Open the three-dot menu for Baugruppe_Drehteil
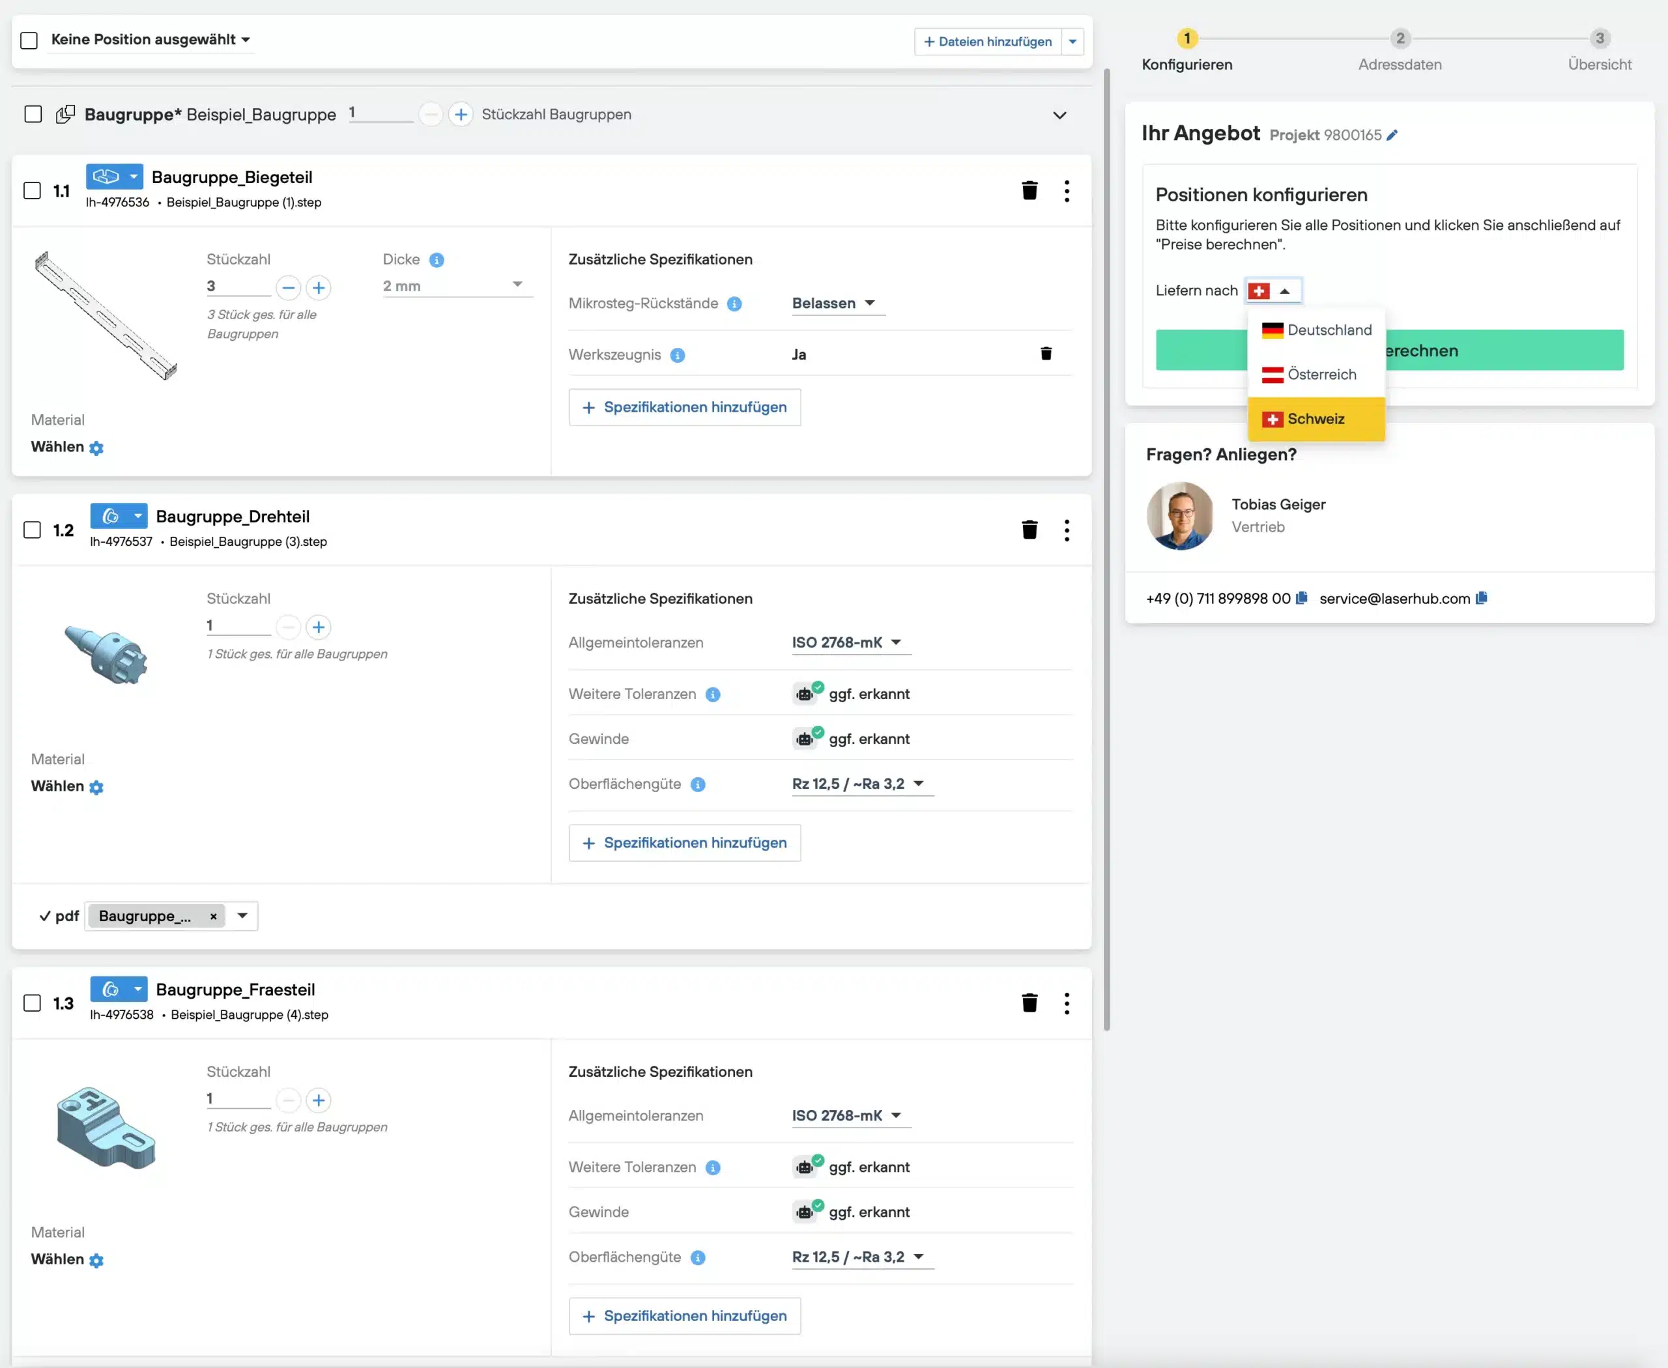Screen dimensions: 1668x1368 pyautogui.click(x=1067, y=530)
